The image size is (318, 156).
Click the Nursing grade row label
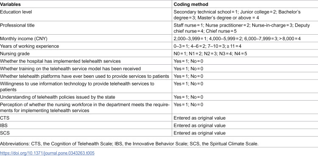14,54
